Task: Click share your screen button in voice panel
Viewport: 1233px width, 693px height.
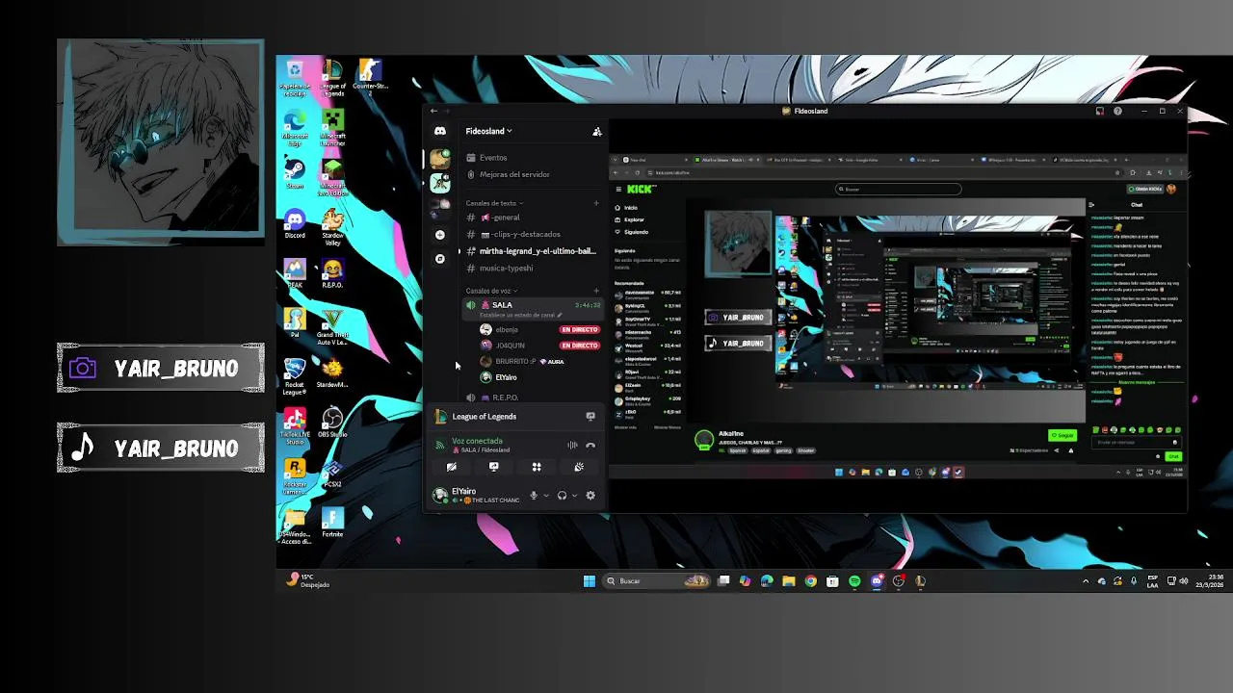Action: click(494, 467)
